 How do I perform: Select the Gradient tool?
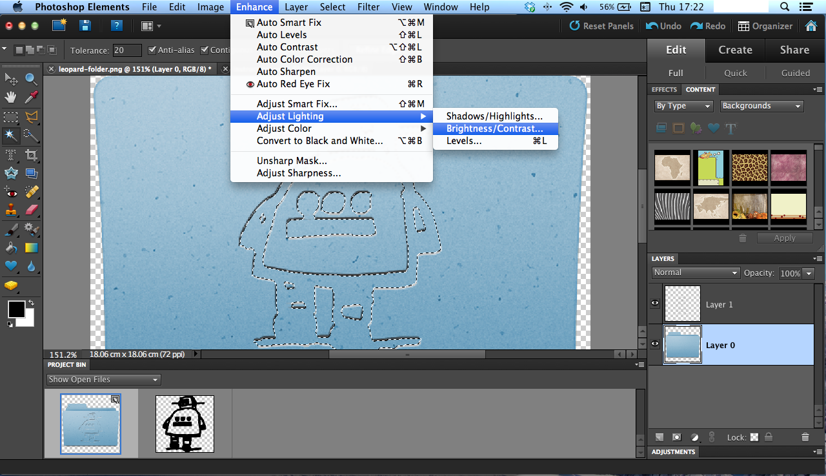click(31, 247)
